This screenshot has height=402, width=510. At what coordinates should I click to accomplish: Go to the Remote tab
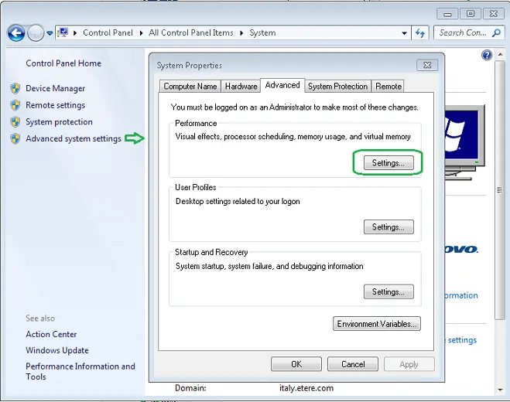[388, 87]
